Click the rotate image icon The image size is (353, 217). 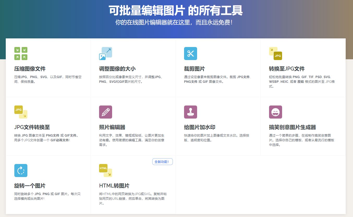(21, 171)
